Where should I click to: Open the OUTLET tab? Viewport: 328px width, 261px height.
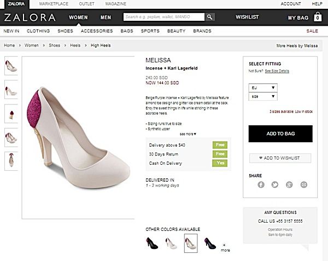pyautogui.click(x=86, y=4)
